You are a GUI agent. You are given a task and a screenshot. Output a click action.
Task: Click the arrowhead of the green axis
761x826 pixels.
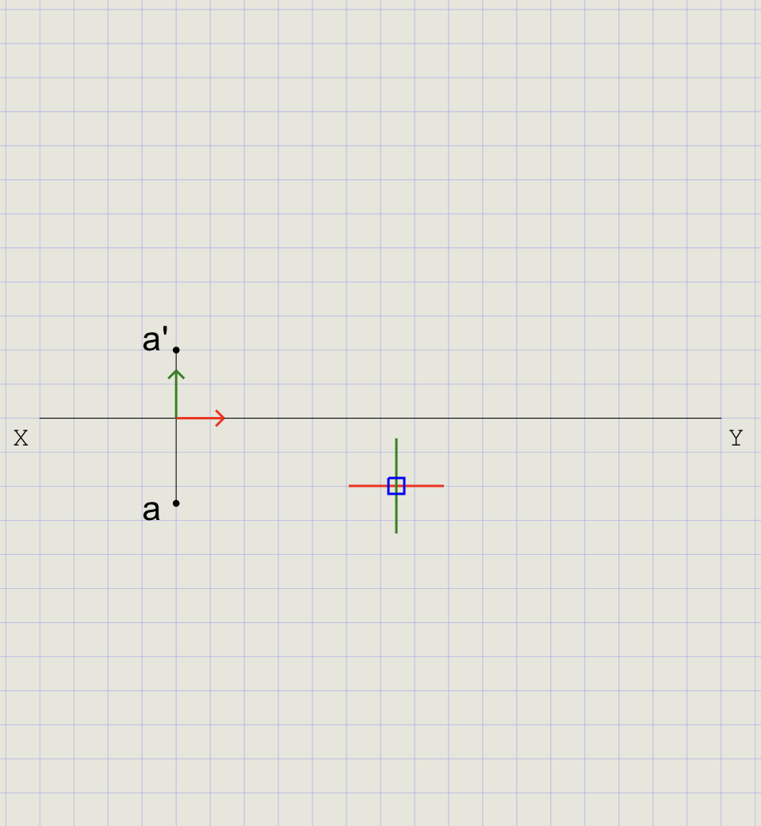(x=176, y=371)
